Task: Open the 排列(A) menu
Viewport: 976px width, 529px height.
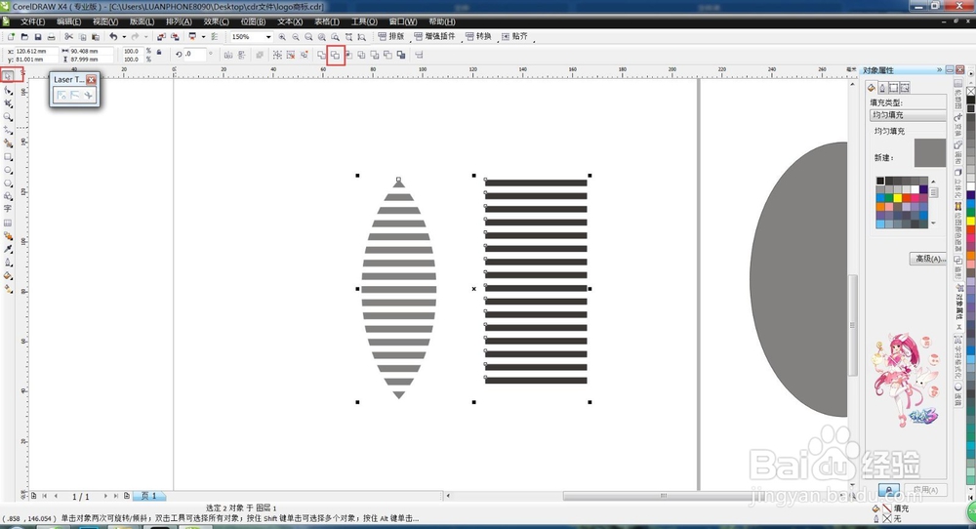Action: (179, 21)
